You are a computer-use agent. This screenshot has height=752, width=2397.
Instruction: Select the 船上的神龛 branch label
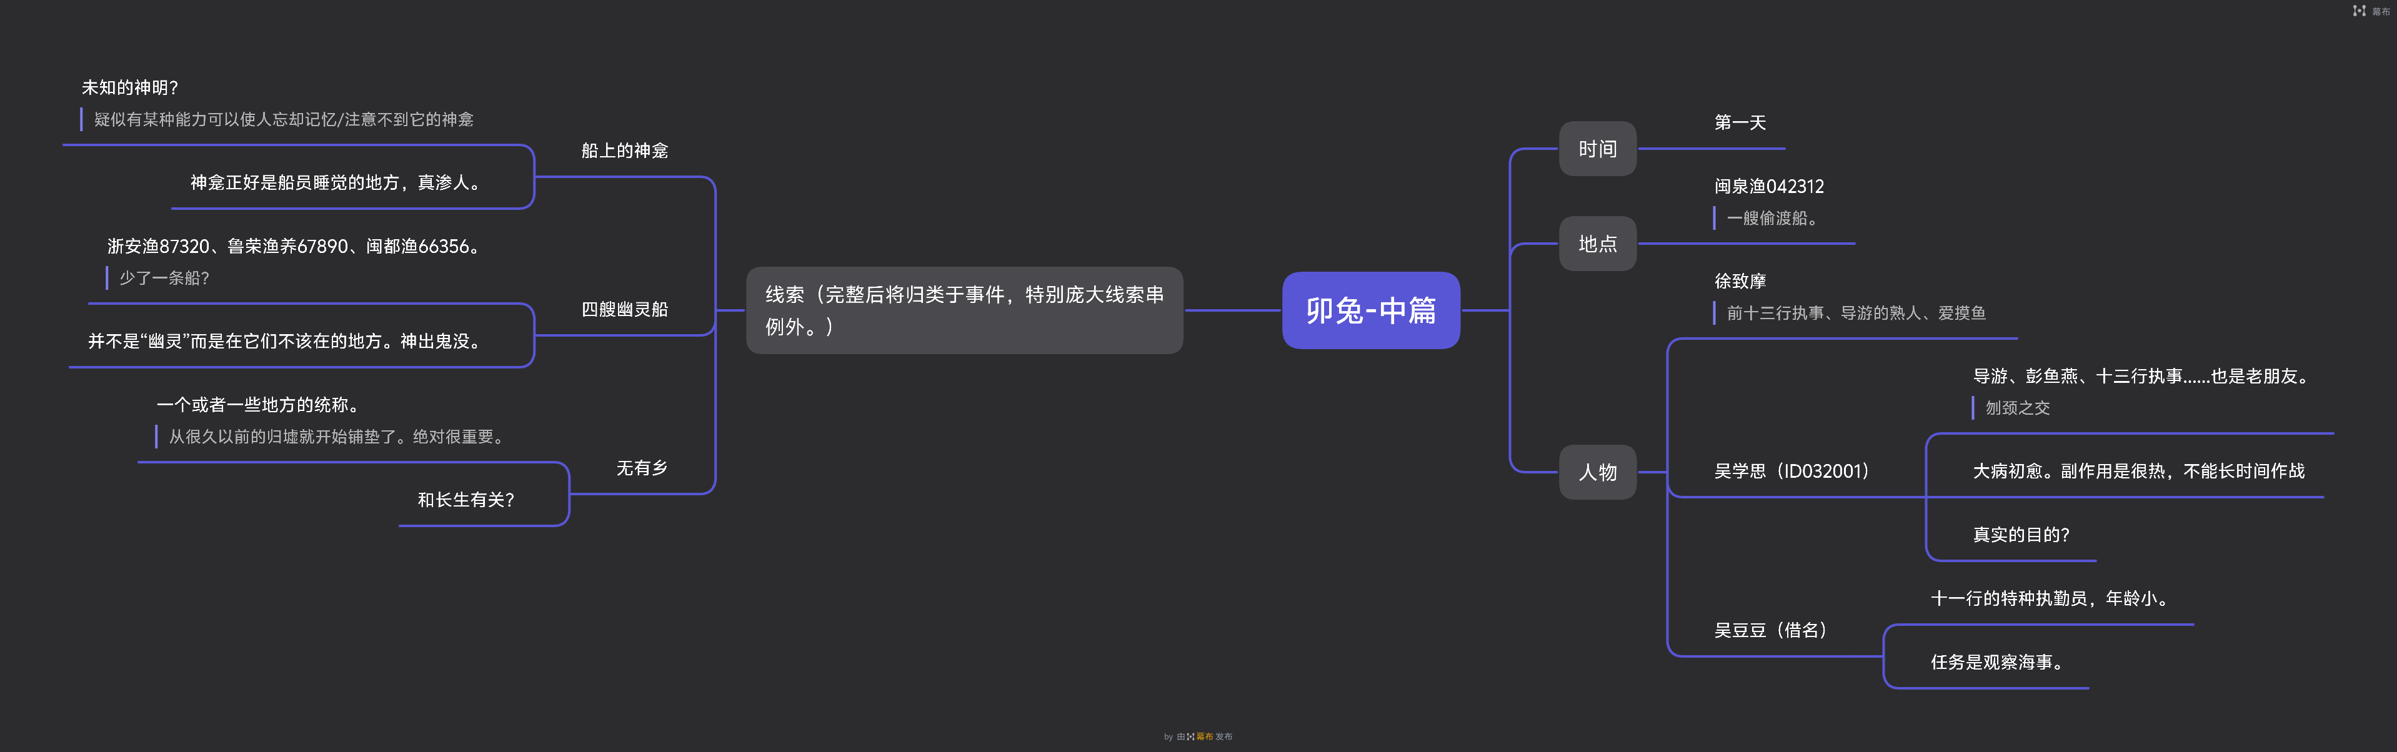(x=624, y=151)
